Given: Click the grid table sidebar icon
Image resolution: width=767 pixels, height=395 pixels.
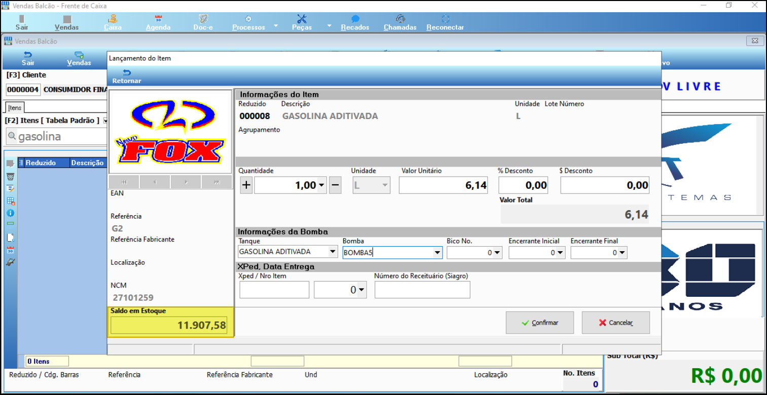Looking at the screenshot, I should 10,201.
